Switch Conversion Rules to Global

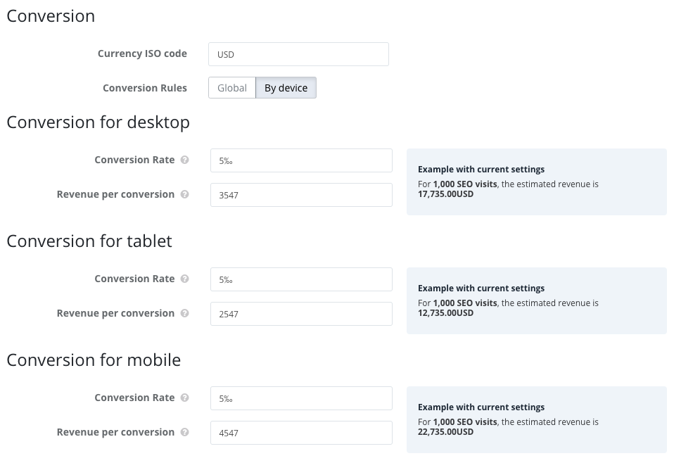(231, 88)
